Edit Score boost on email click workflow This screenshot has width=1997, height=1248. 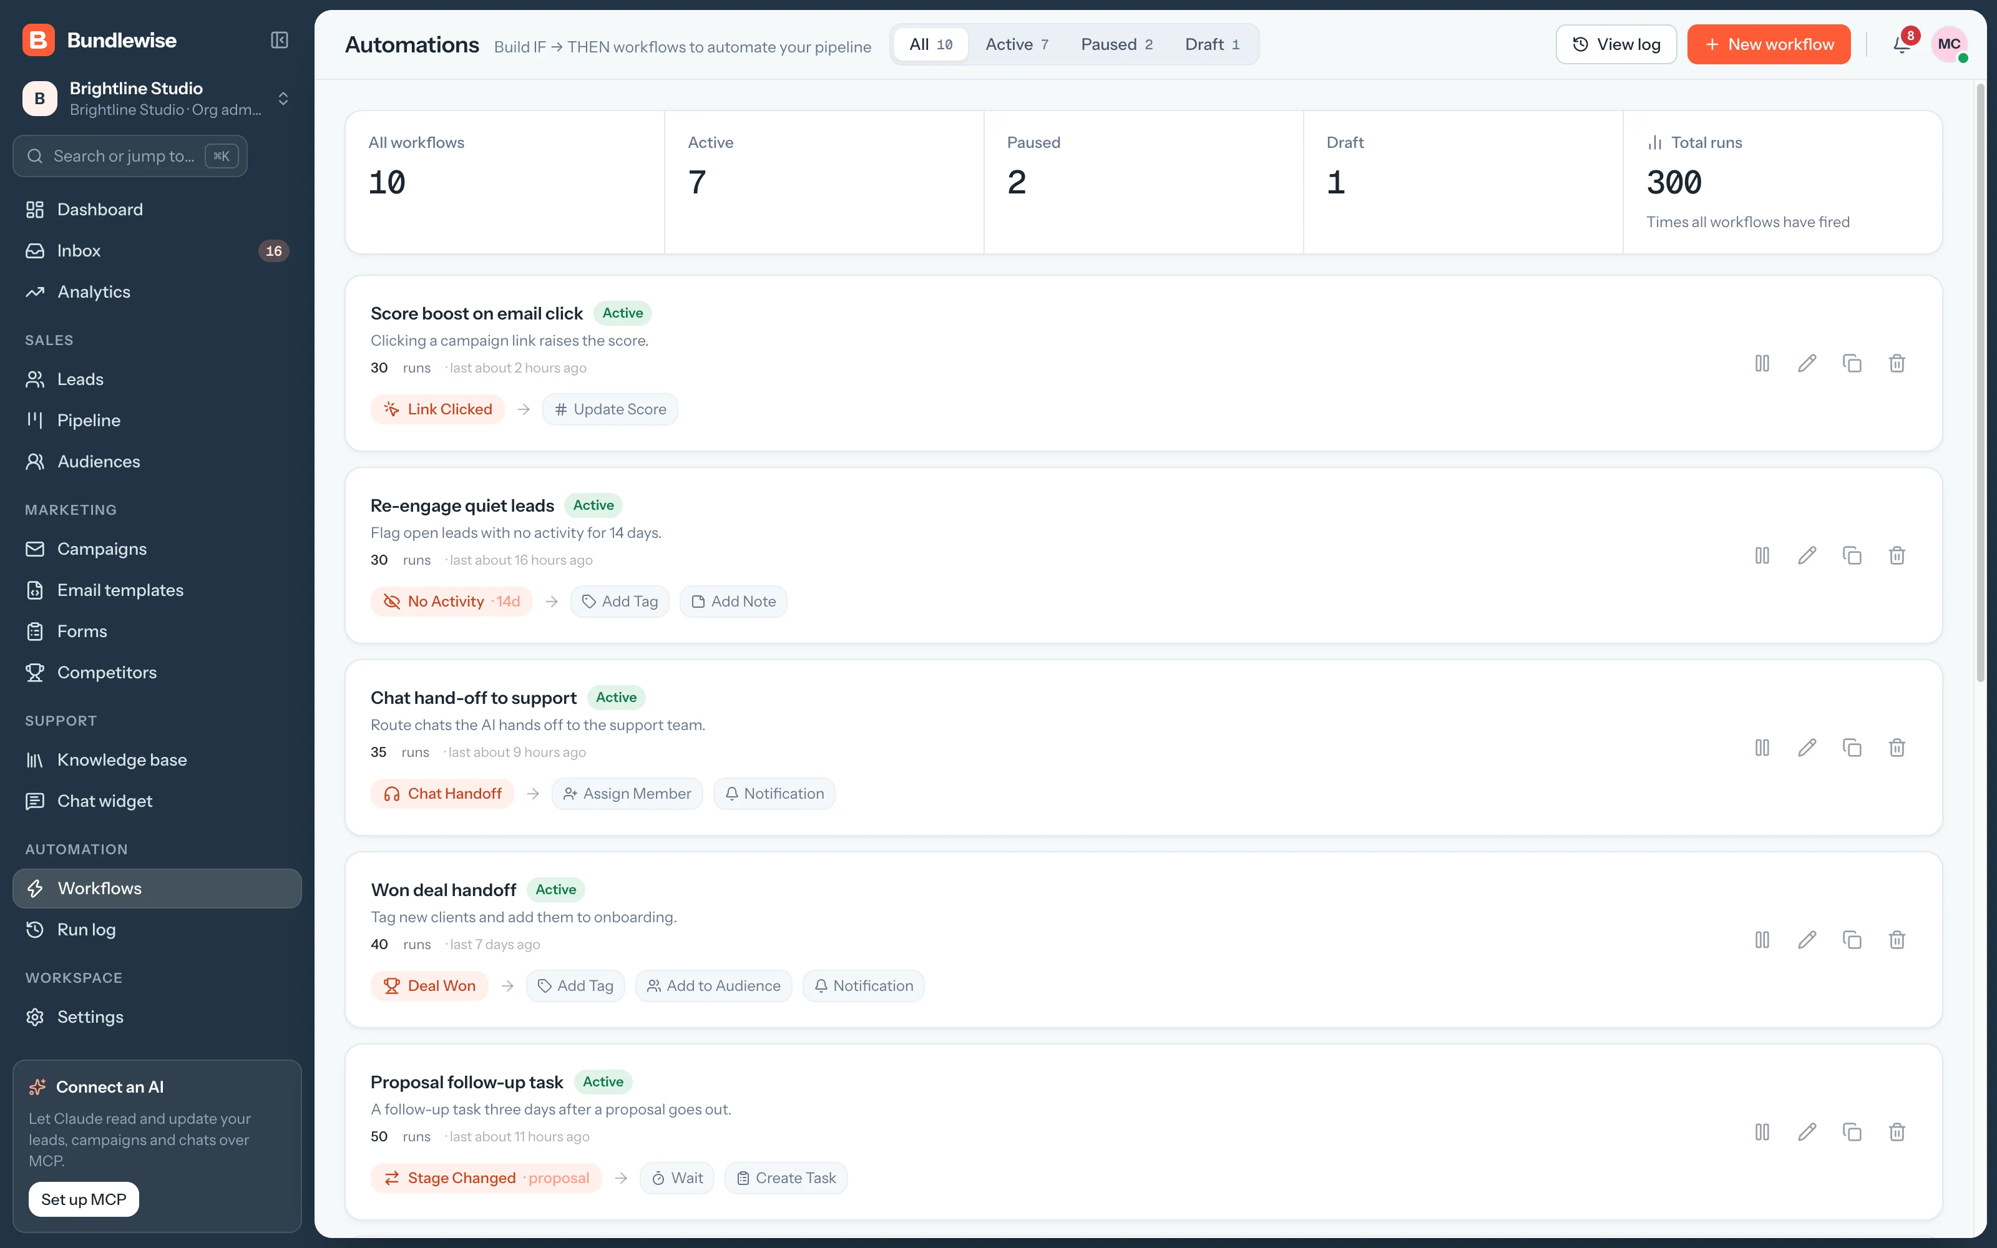coord(1807,363)
